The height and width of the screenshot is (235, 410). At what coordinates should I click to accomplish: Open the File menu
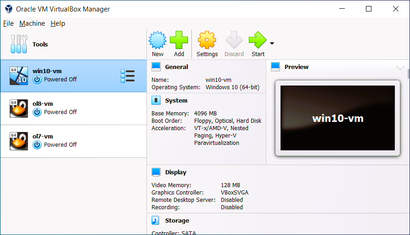point(8,23)
